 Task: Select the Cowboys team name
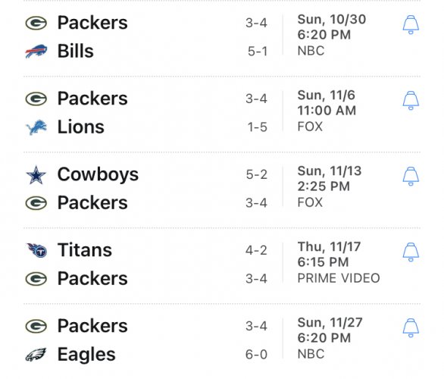coord(98,174)
